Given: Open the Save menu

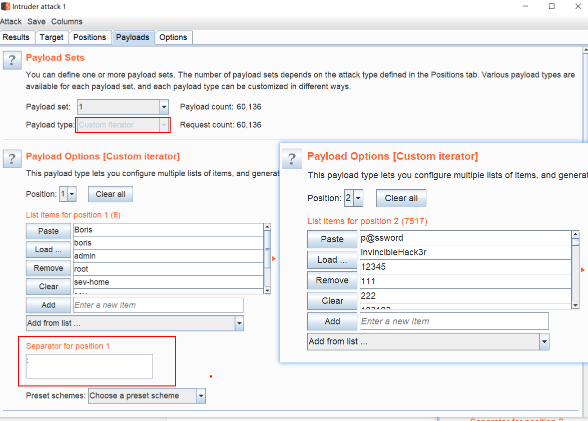Looking at the screenshot, I should pos(37,22).
